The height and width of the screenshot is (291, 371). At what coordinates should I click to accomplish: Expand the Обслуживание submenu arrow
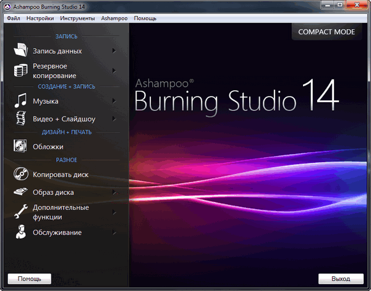point(114,232)
